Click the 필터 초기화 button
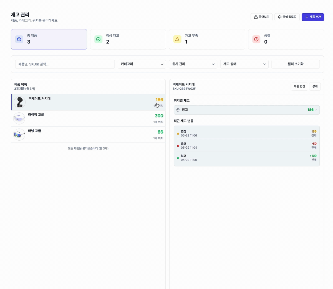Image resolution: width=333 pixels, height=289 pixels. pos(296,64)
